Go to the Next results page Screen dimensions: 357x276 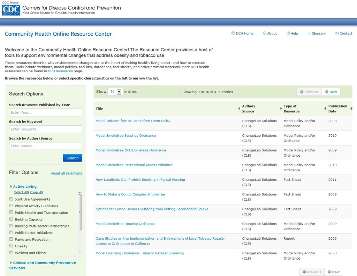[x=331, y=91]
